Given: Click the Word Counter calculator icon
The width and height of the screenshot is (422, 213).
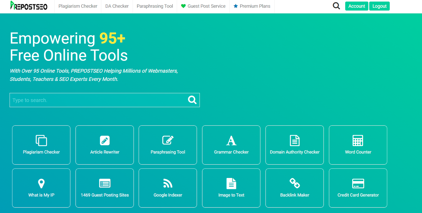Looking at the screenshot, I should pos(358,141).
